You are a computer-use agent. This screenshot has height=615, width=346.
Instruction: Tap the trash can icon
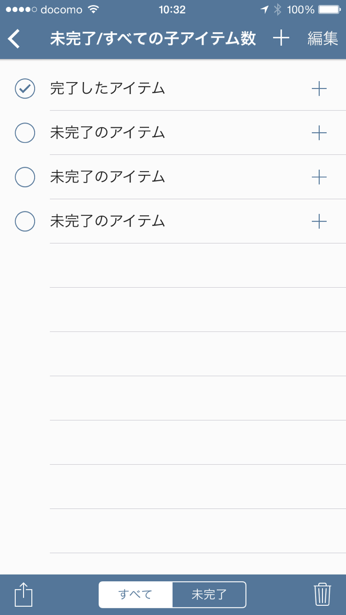322,595
